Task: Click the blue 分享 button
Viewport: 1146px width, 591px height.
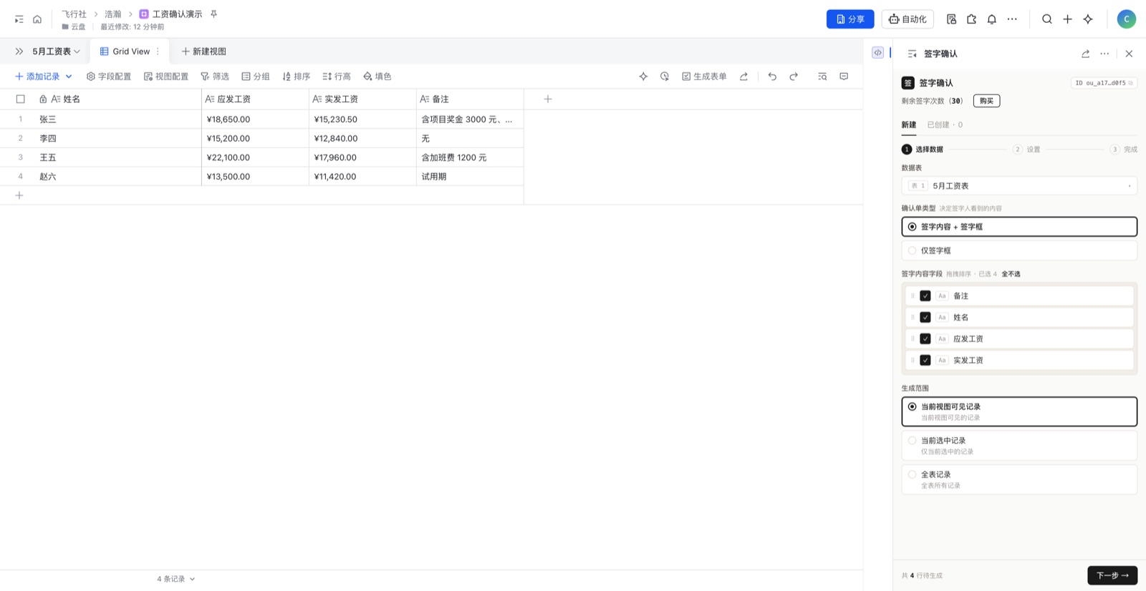Action: 850,19
